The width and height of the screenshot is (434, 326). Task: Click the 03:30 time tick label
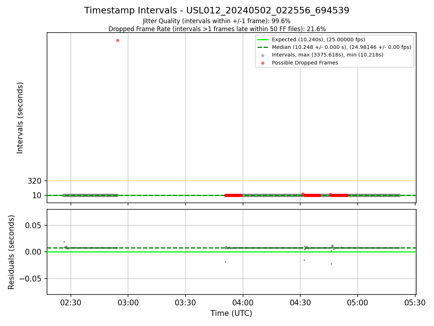click(x=186, y=302)
